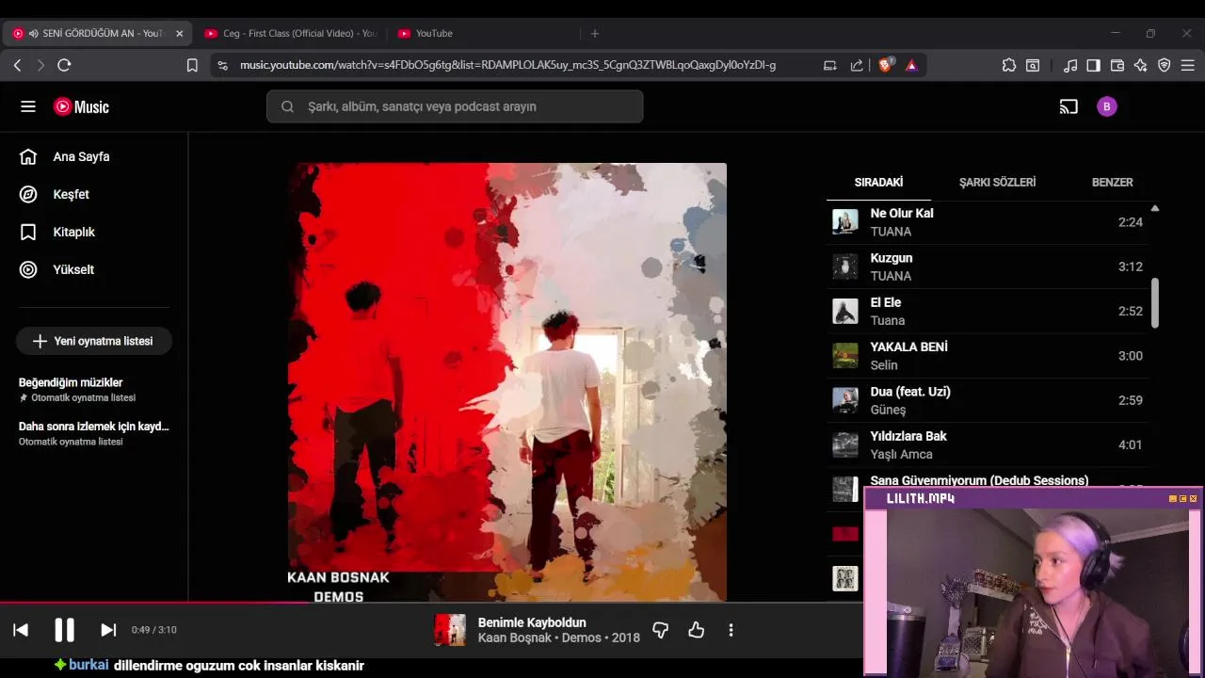Viewport: 1205px width, 678px height.
Task: Reload the current page
Action: (64, 65)
